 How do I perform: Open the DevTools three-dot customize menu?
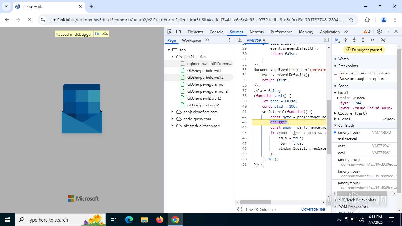coord(388,32)
